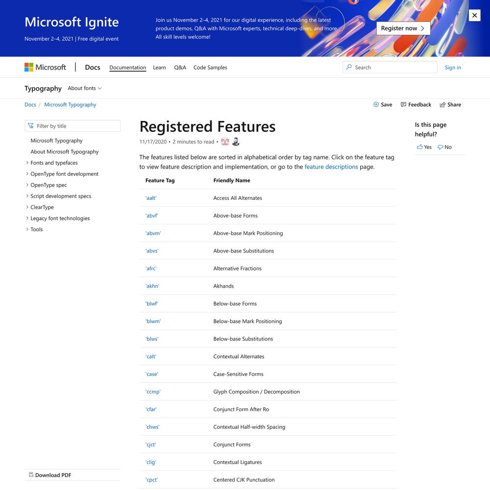Open the 'abvf' feature tag
490x490 pixels.
pos(151,216)
